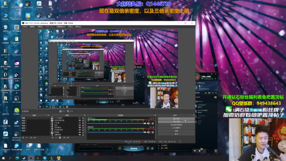Click the taskbar search magnifier

point(10,158)
